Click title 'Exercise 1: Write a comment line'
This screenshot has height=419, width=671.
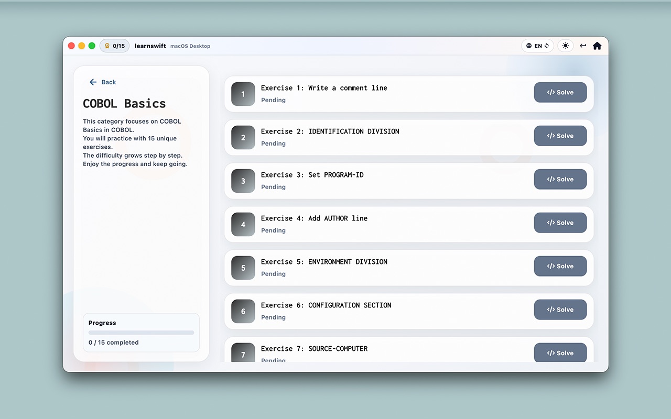pyautogui.click(x=324, y=88)
